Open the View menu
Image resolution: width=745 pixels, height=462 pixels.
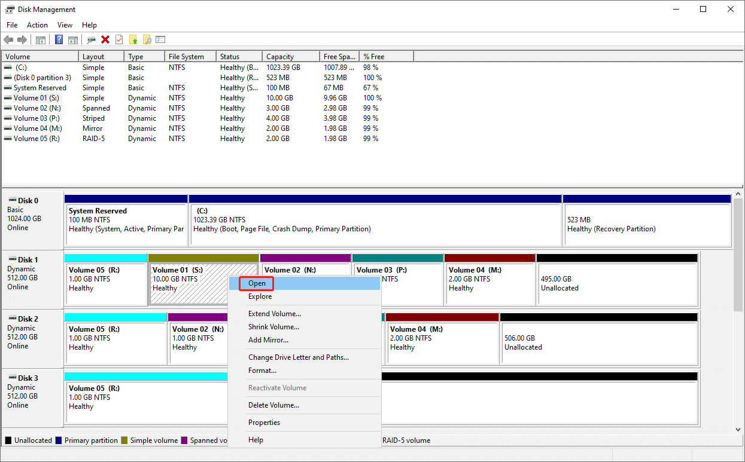pos(65,25)
